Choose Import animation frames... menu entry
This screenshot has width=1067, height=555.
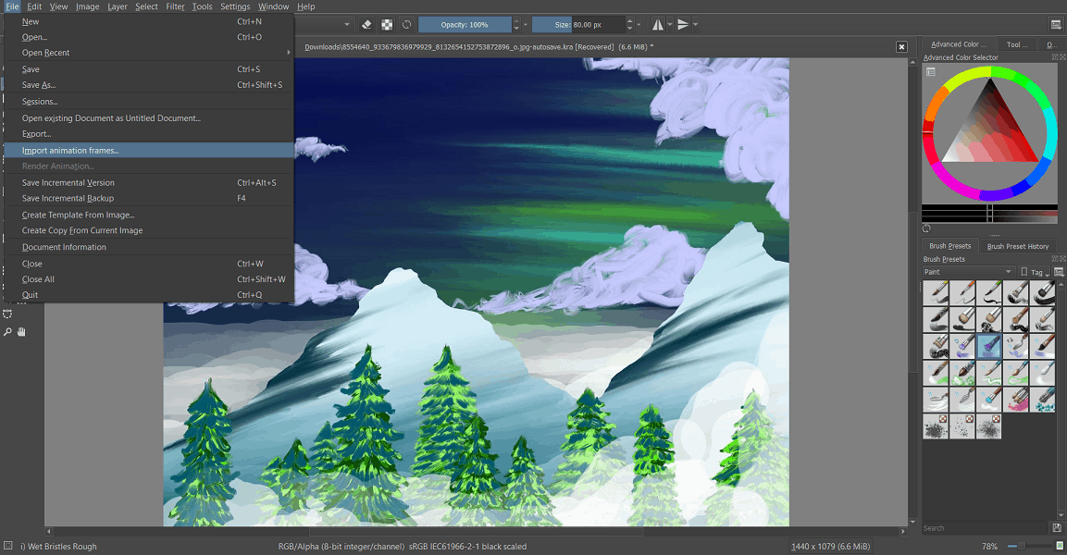coord(149,150)
